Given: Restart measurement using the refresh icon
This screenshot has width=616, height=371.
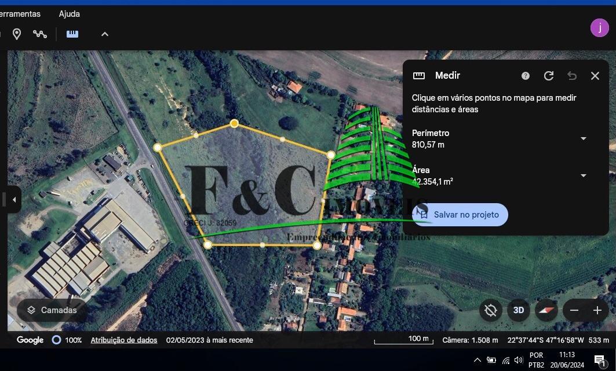Looking at the screenshot, I should 548,75.
